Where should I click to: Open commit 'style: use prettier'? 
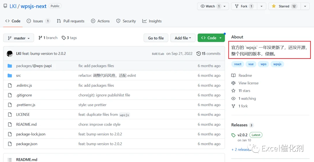pyautogui.click(x=92, y=105)
